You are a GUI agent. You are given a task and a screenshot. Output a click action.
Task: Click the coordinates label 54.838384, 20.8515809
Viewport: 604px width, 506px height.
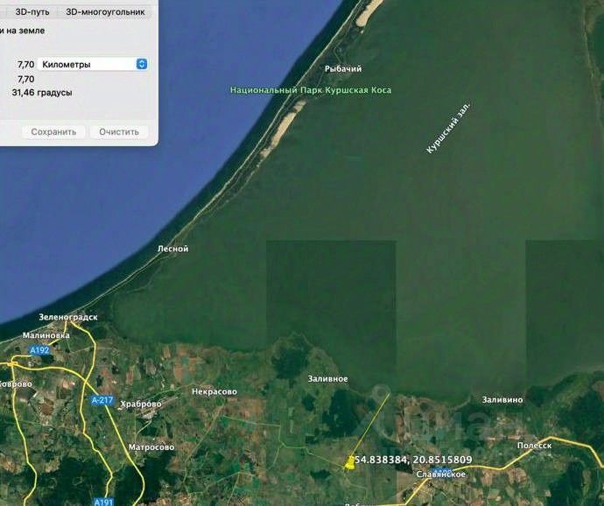[x=414, y=460]
